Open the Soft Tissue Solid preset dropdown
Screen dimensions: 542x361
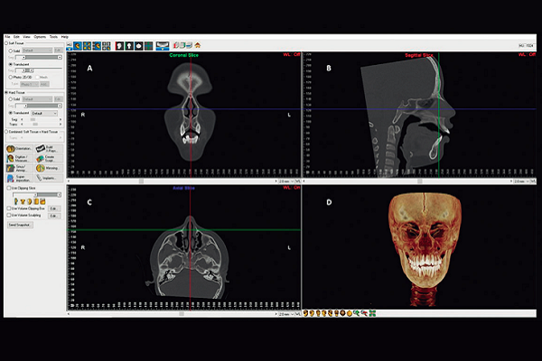(37, 51)
